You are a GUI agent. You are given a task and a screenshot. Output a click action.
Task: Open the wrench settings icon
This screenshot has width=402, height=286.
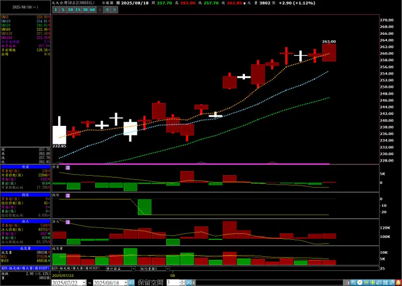[392, 283]
